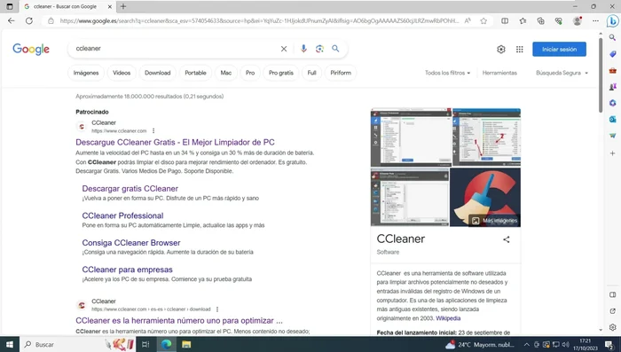
Task: Click the Google logo
Action: [x=31, y=49]
